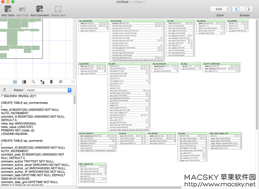Select comment_content TEXT field row
This screenshot has height=189, width=259.
[137, 43]
